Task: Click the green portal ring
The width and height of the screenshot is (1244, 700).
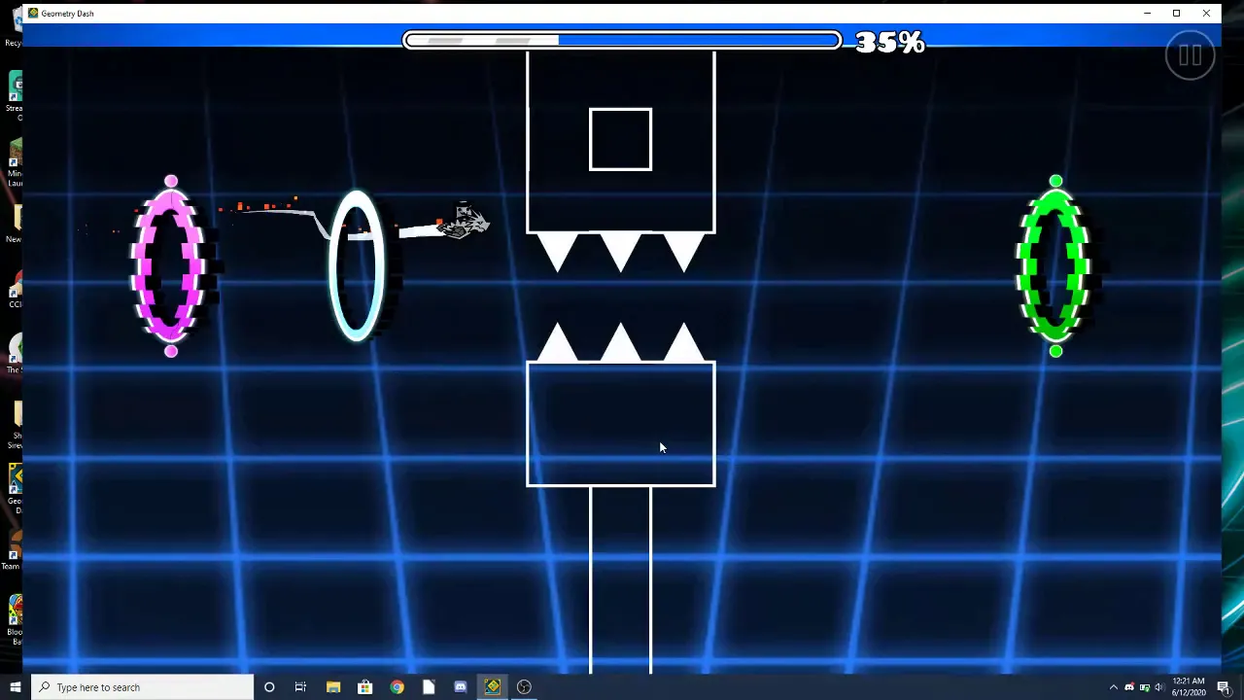Action: pos(1055,265)
